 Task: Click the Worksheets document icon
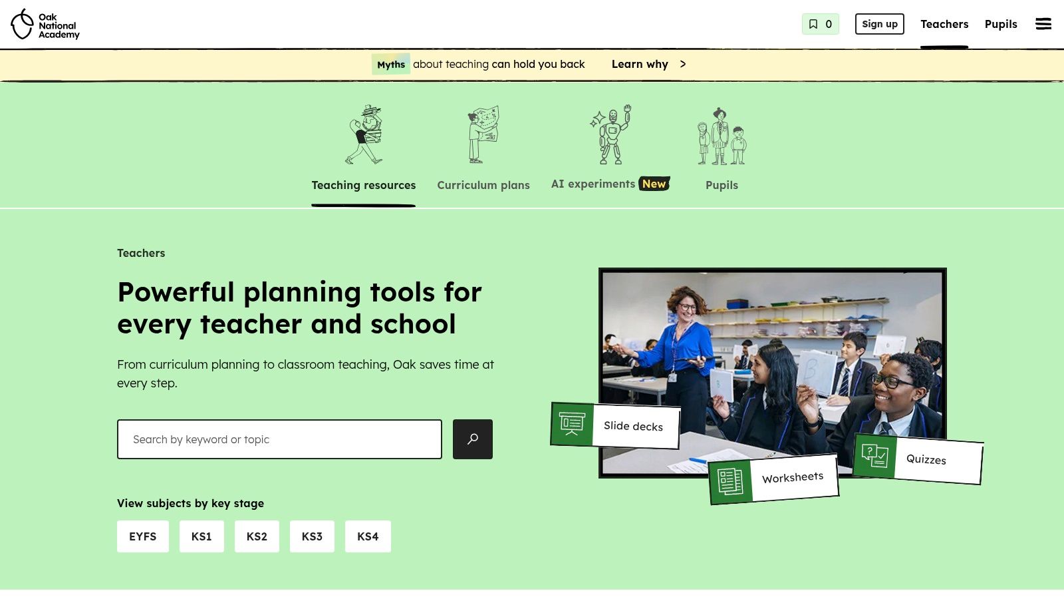pyautogui.click(x=730, y=482)
